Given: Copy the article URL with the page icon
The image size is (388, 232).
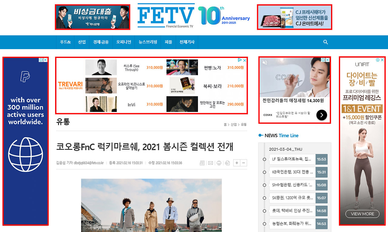Looking at the screenshot, I should tap(227, 163).
